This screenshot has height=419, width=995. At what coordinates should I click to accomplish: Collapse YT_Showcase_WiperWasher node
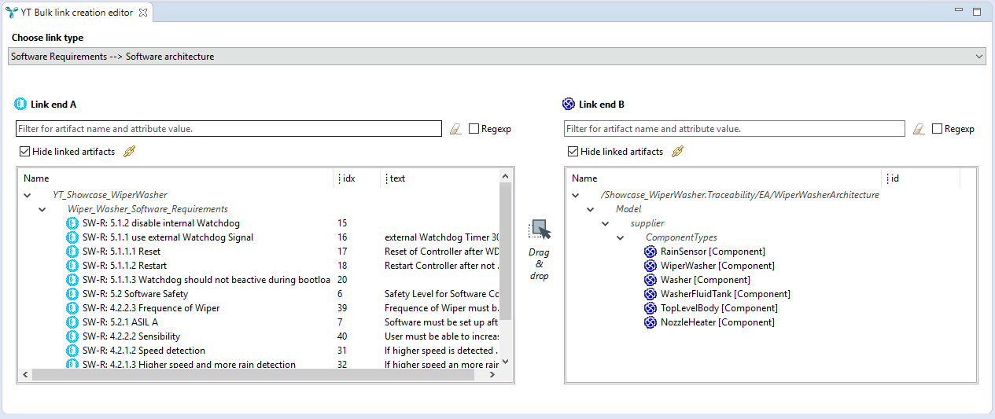(x=28, y=195)
